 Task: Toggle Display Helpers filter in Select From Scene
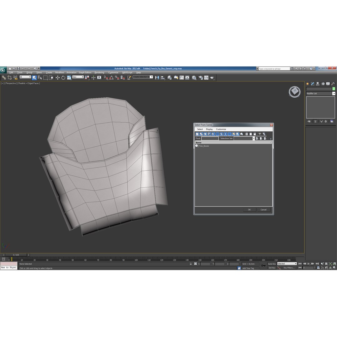(x=213, y=134)
